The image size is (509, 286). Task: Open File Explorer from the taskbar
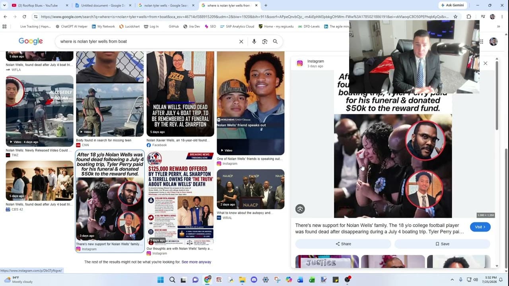coord(242,280)
